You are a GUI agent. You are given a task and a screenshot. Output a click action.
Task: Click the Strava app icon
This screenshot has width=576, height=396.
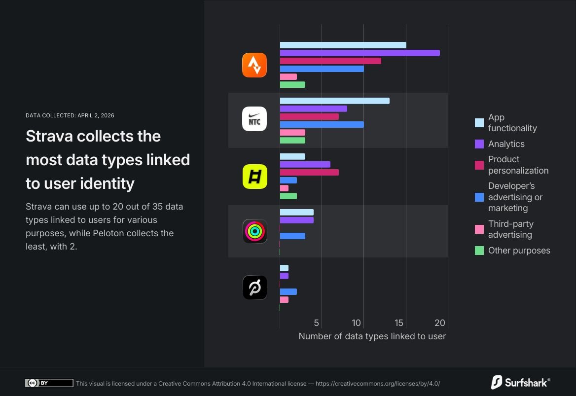[x=254, y=65]
